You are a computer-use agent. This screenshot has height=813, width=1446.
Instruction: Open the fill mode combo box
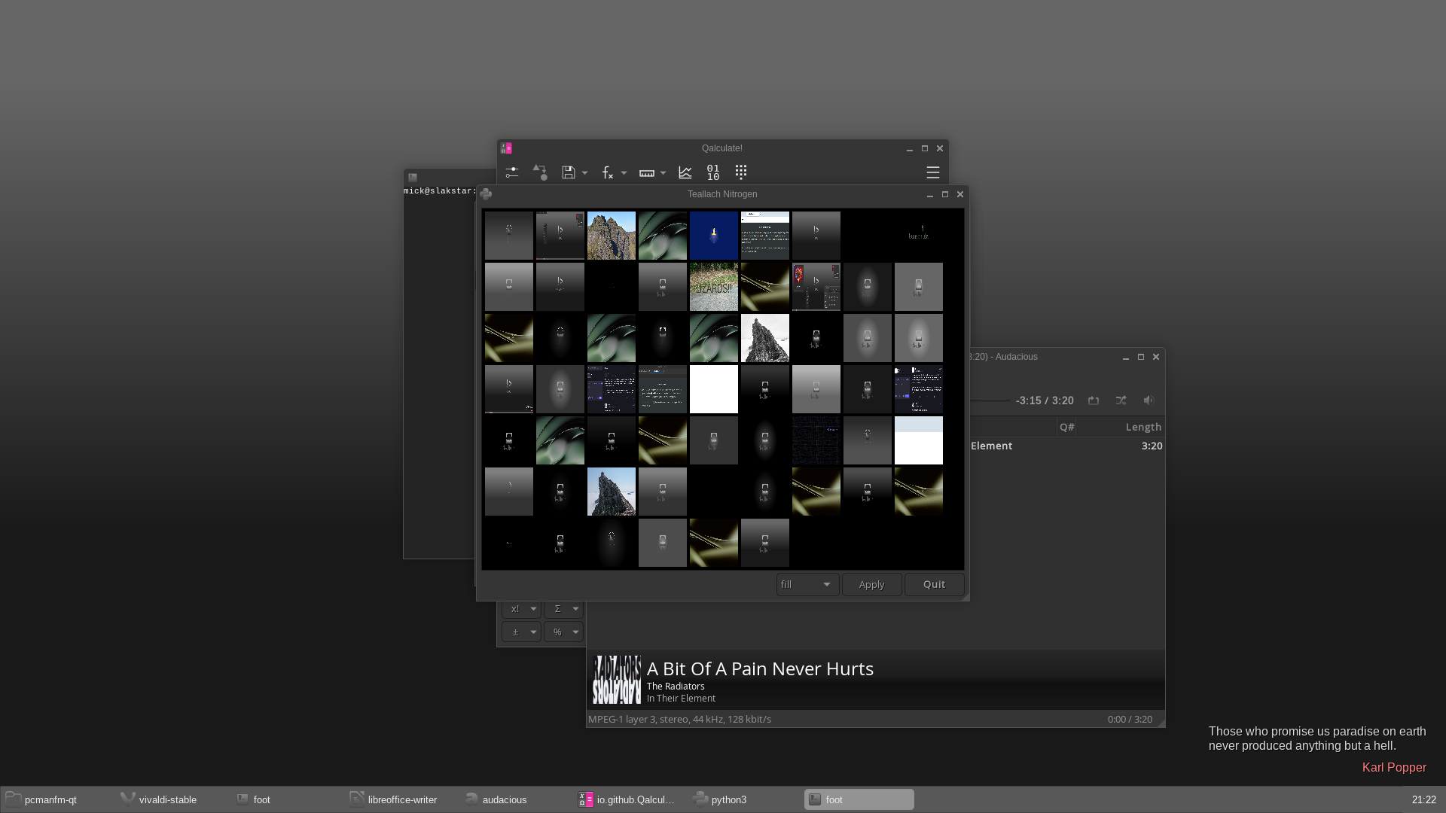tap(807, 584)
